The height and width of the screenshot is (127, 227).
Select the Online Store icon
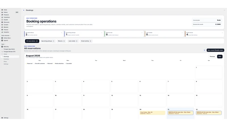pyautogui.click(x=2, y=38)
